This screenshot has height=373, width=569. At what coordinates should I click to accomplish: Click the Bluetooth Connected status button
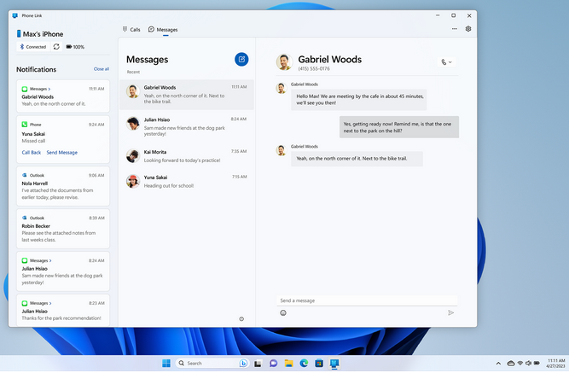[33, 47]
